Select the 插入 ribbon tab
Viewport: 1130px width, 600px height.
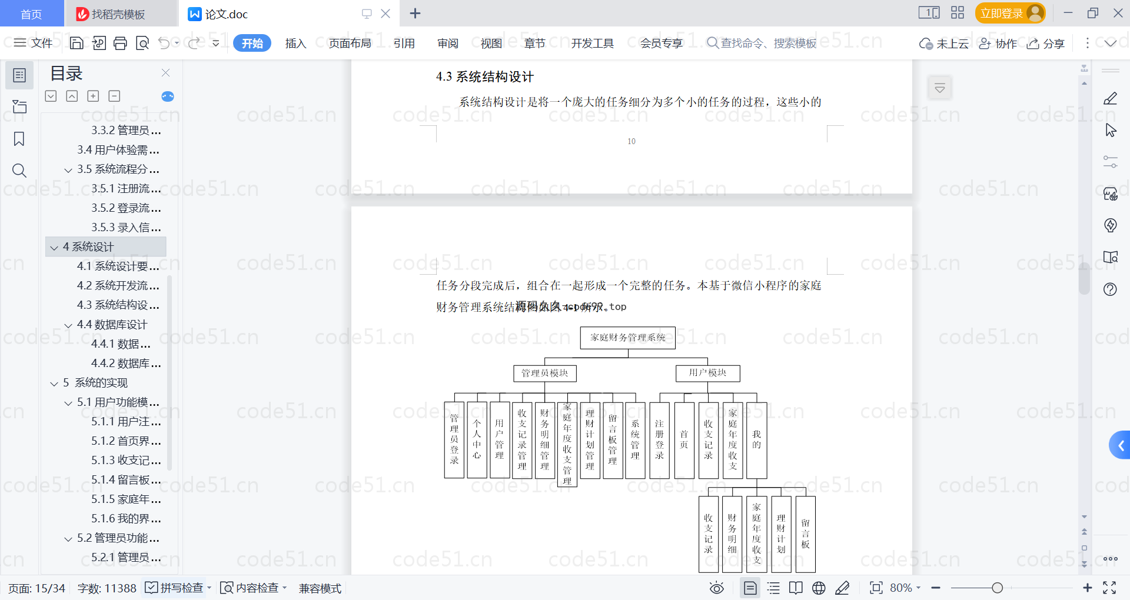[x=295, y=43]
